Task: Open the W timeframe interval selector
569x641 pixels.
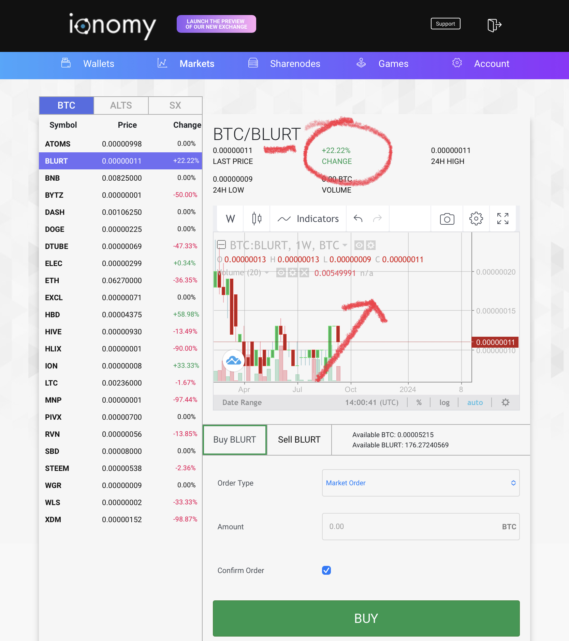Action: pyautogui.click(x=230, y=219)
